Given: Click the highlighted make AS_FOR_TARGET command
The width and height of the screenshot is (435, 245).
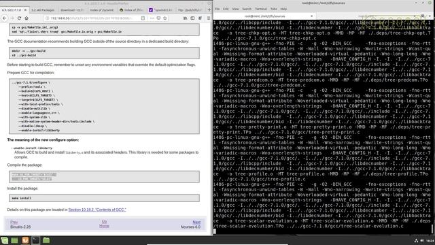Looking at the screenshot, I should click(x=34, y=177).
